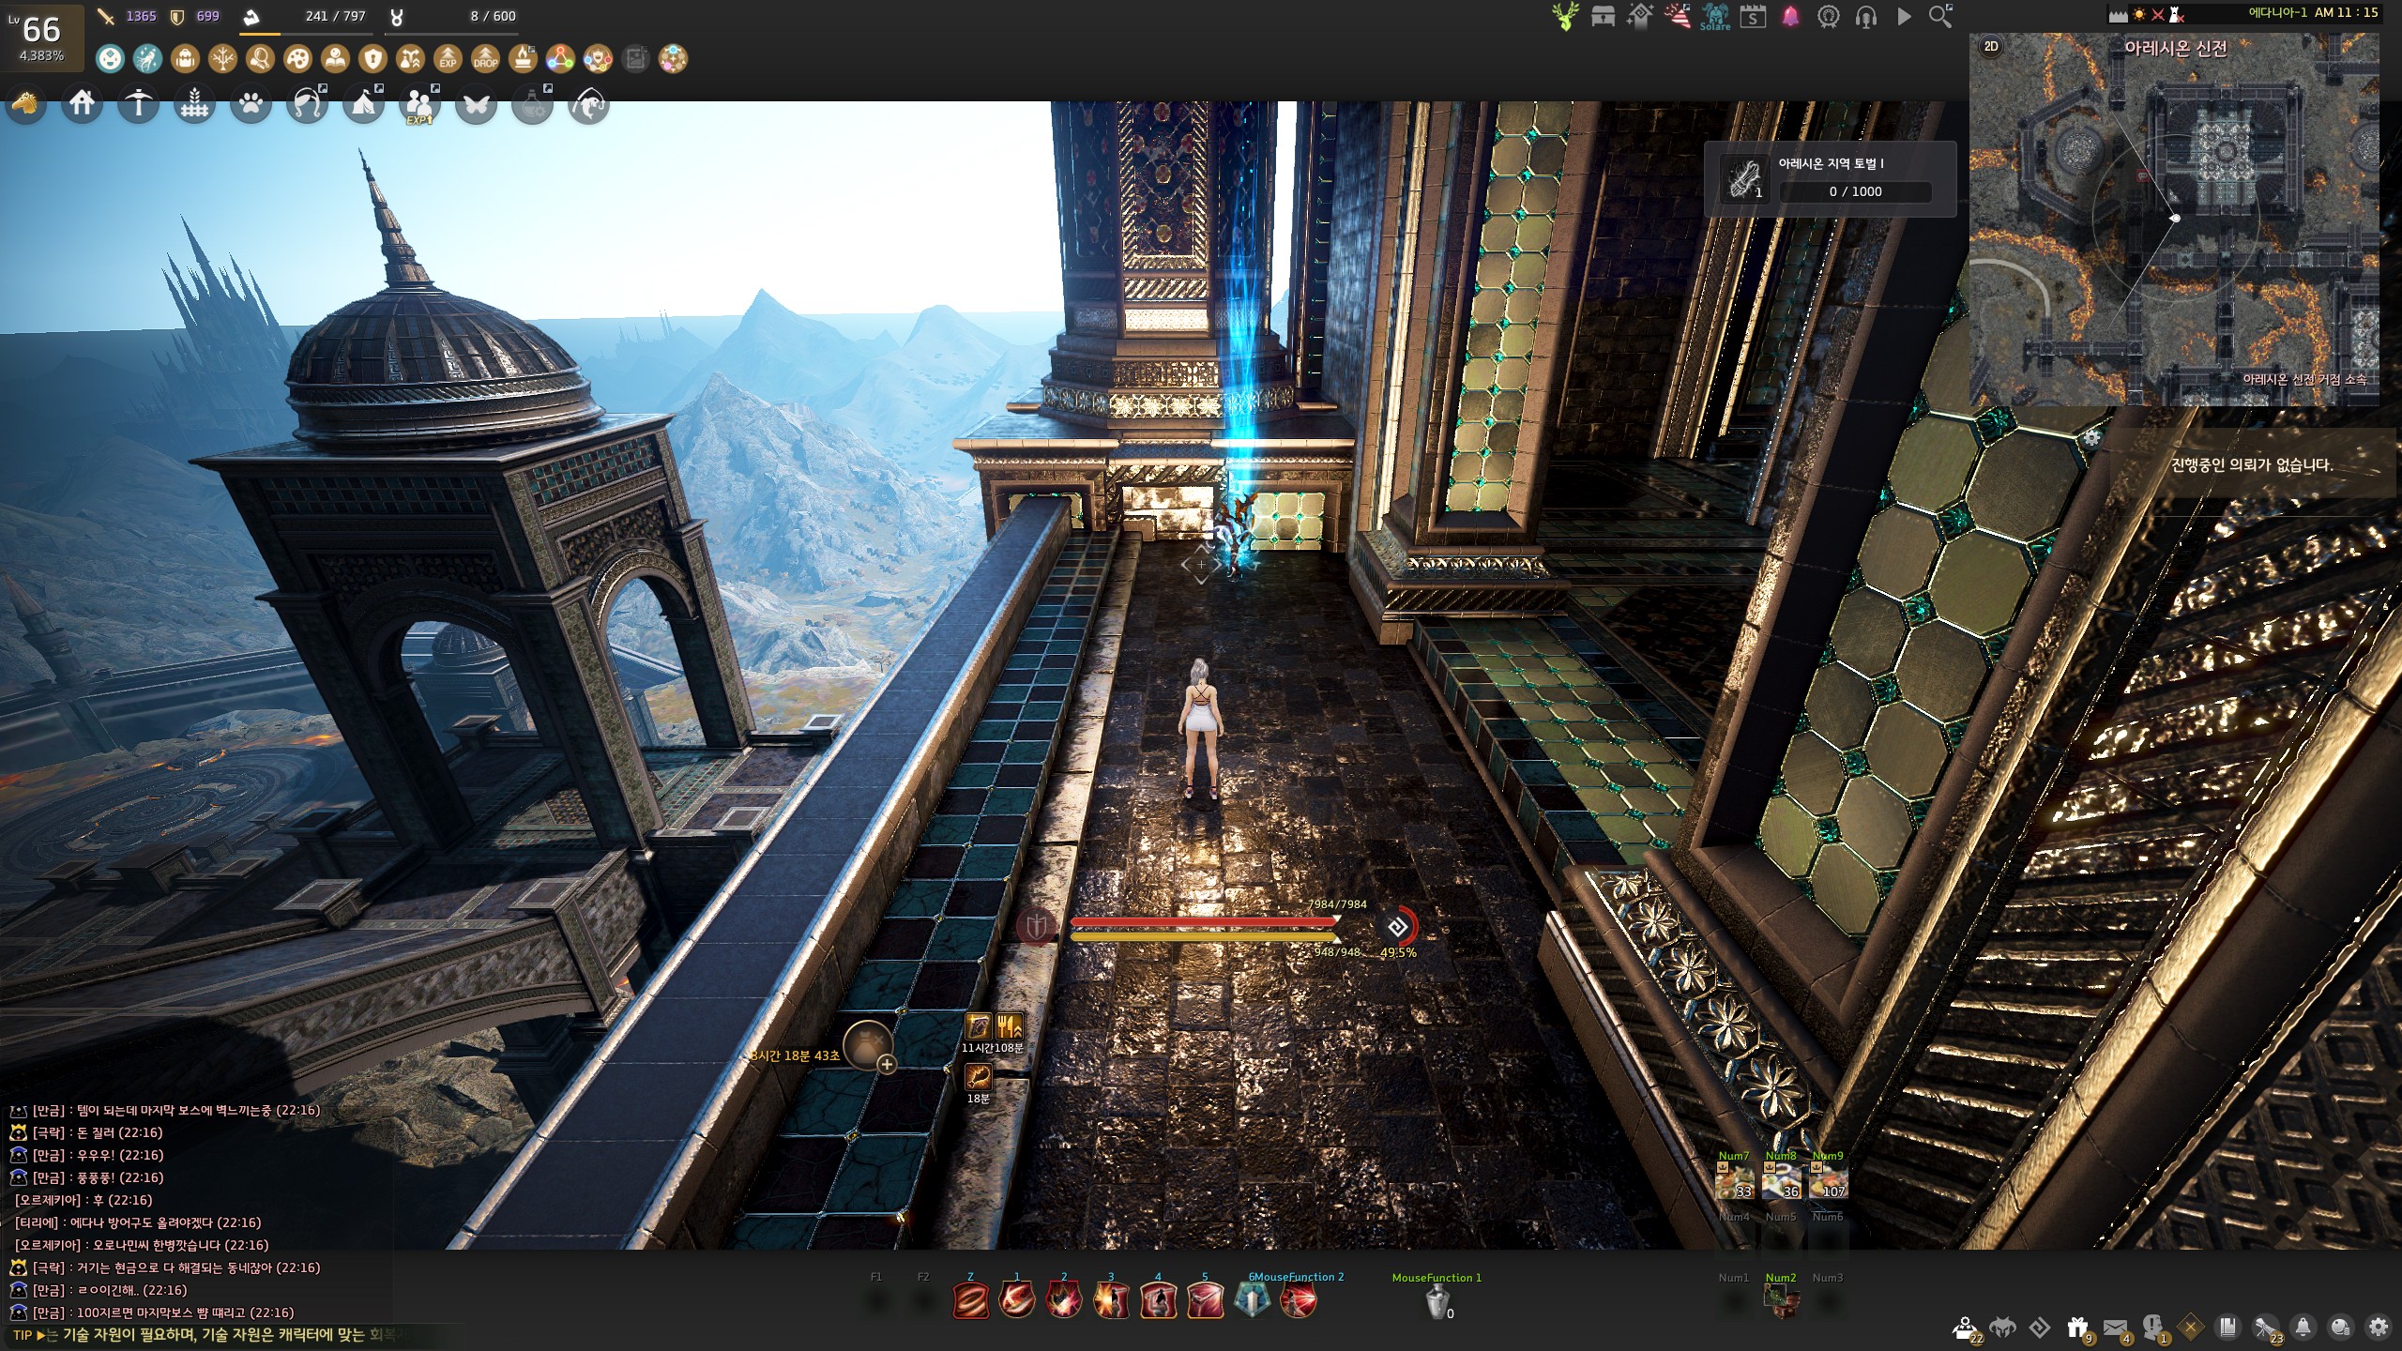Click the house residence icon

pyautogui.click(x=83, y=103)
